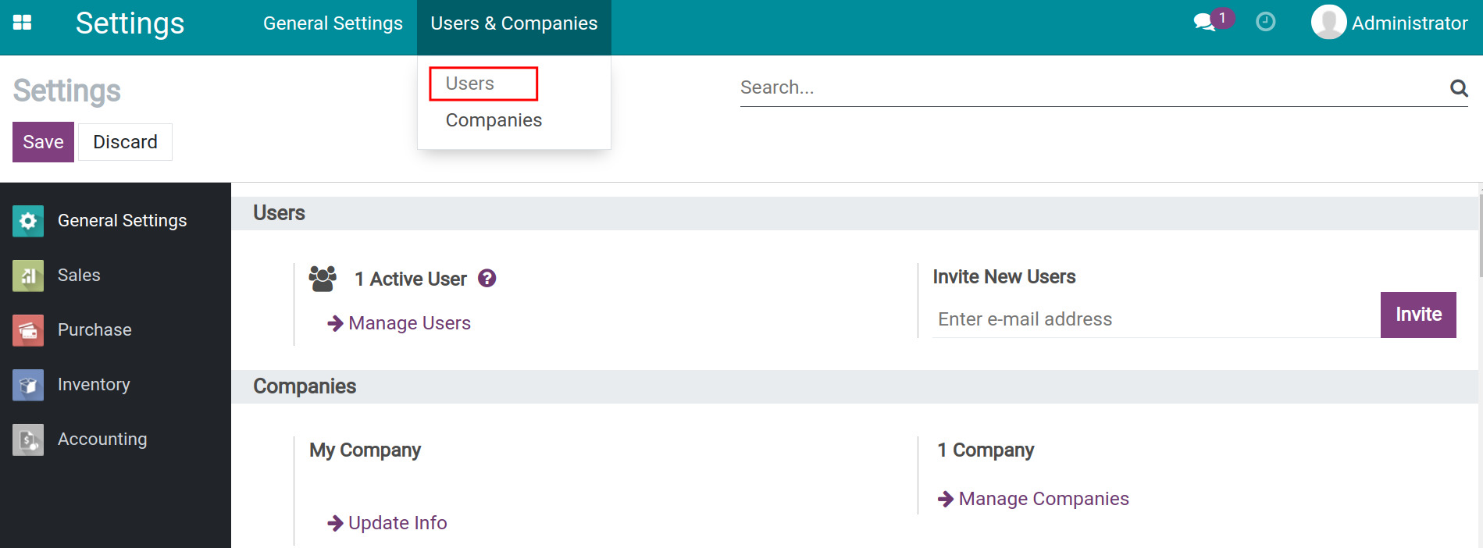1483x548 pixels.
Task: Click the Manage Users link
Action: pos(409,323)
